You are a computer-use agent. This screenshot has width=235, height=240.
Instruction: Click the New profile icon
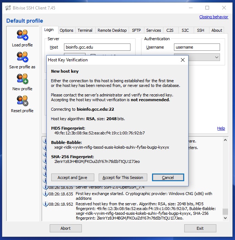tap(22, 79)
